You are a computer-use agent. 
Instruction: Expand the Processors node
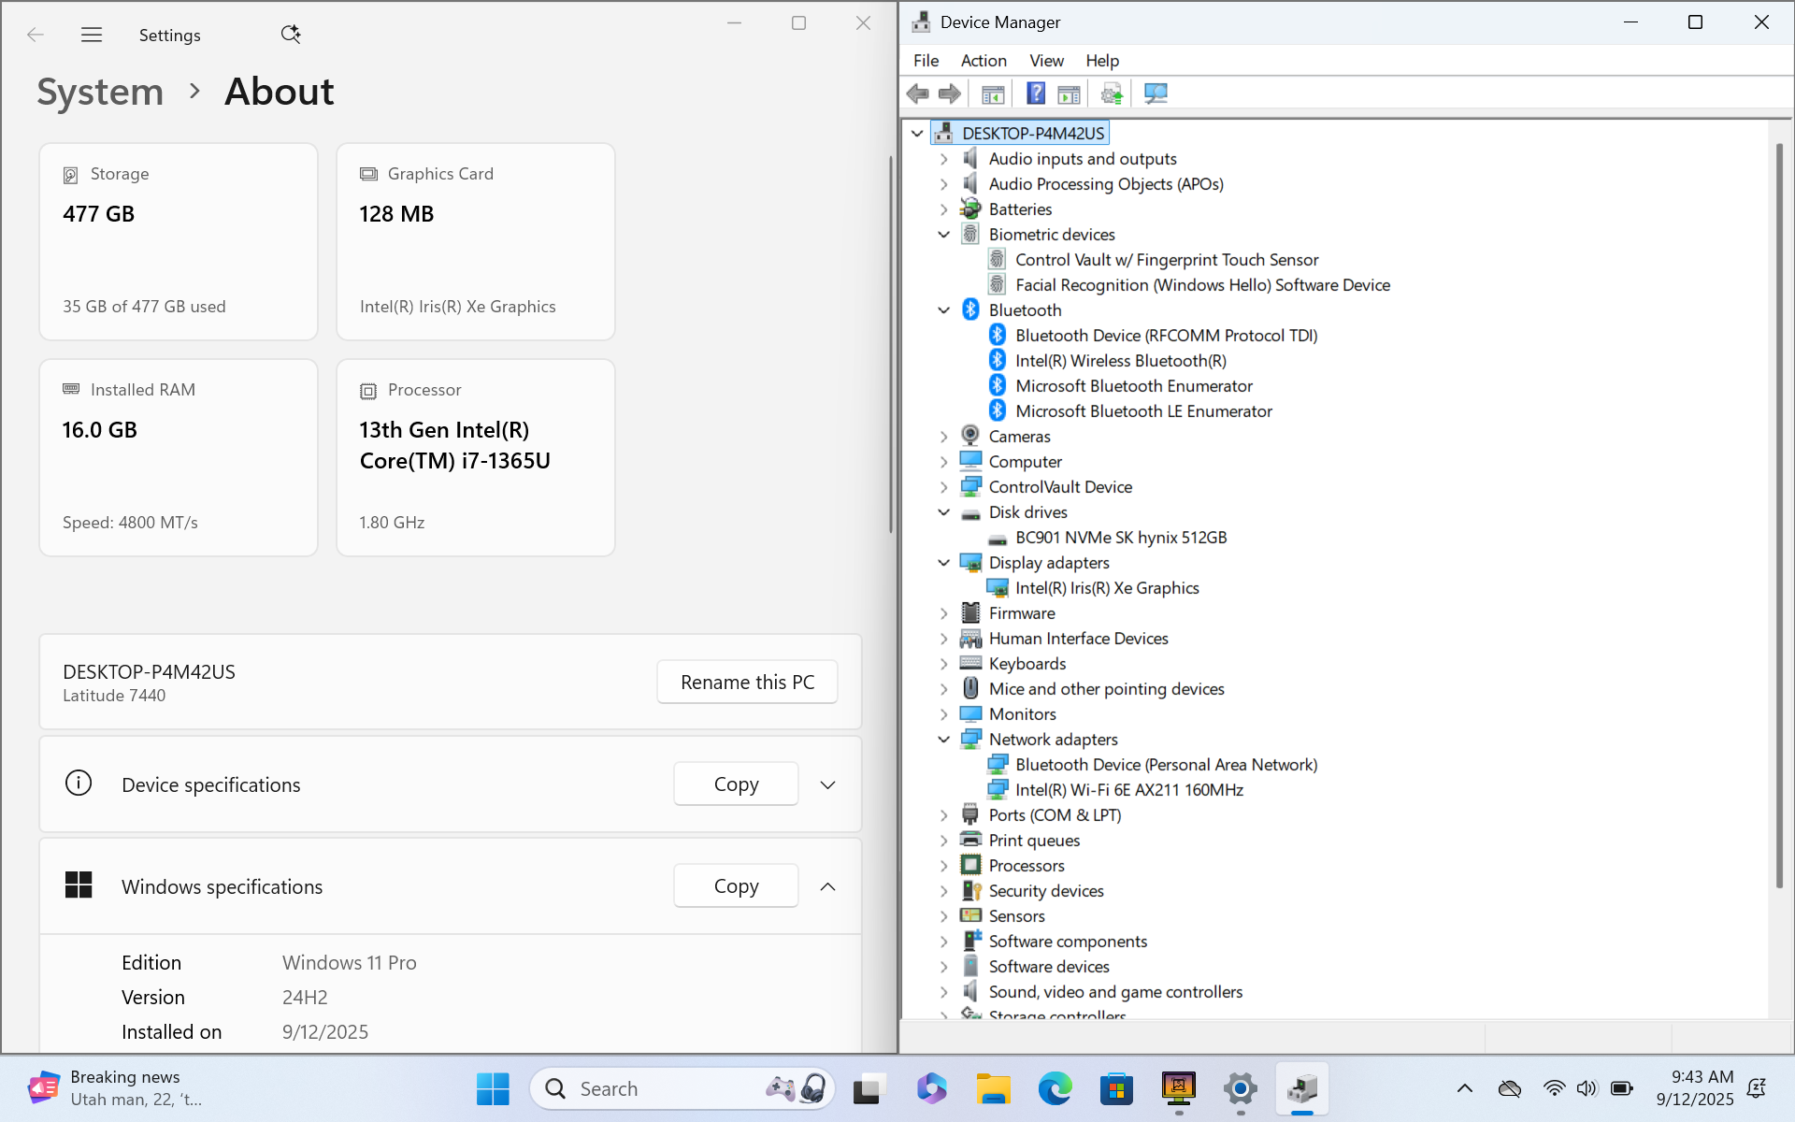(943, 866)
